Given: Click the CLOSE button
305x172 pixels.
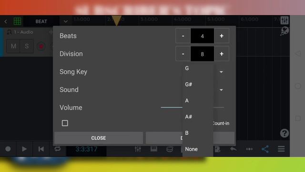Looking at the screenshot, I should [99, 138].
